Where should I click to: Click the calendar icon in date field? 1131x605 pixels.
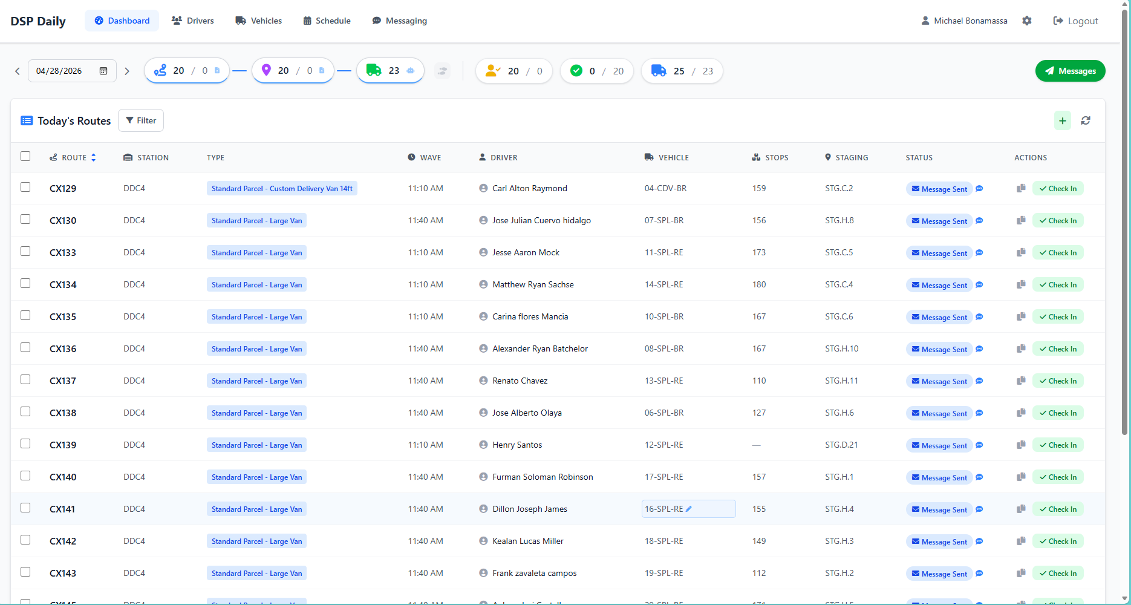tap(103, 71)
